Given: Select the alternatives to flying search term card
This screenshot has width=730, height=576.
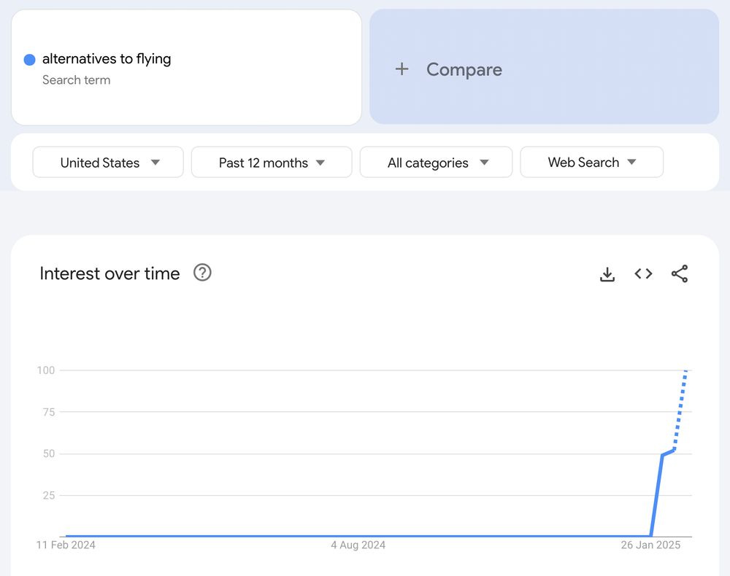Looking at the screenshot, I should coord(186,67).
